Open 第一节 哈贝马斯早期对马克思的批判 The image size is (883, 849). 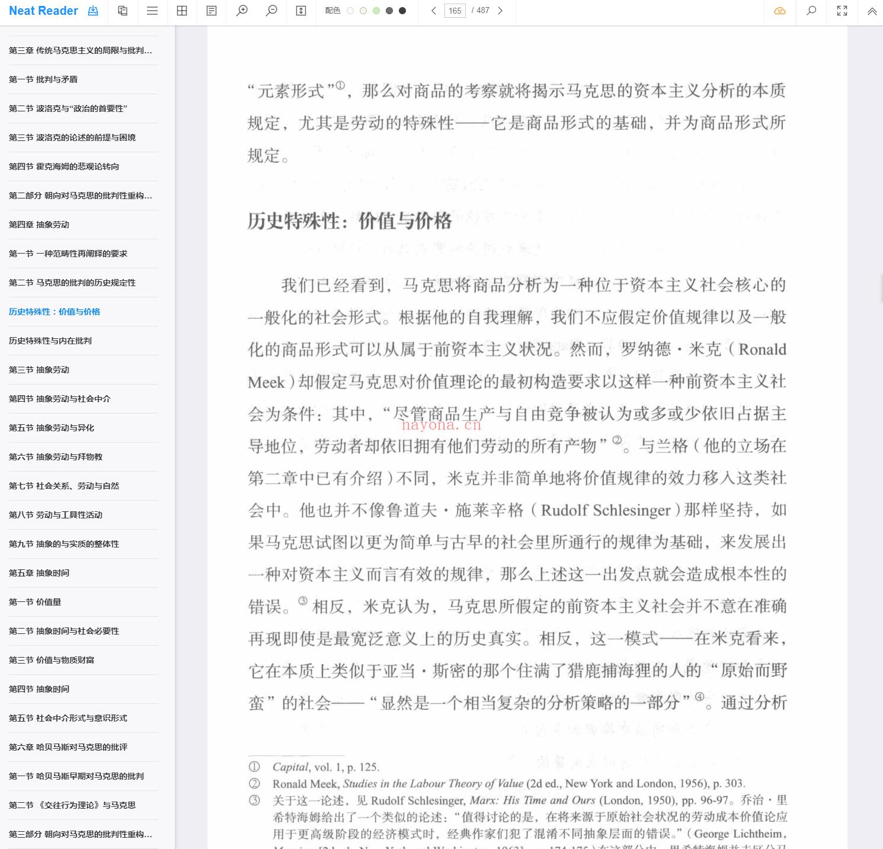coord(76,776)
